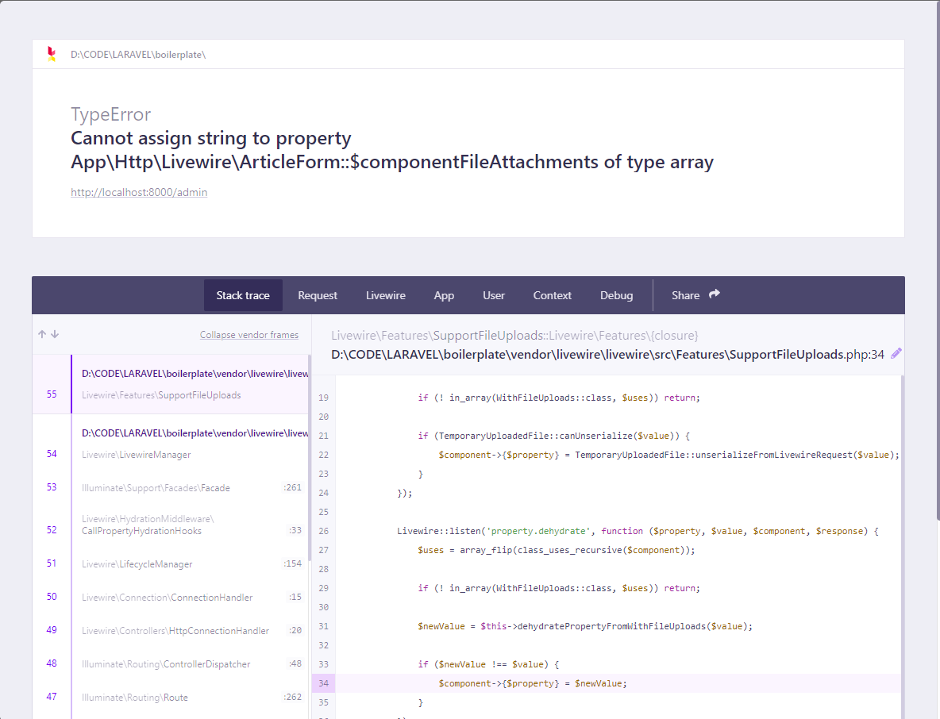
Task: Collapse vendor frames in the stack trace
Action: coord(249,334)
